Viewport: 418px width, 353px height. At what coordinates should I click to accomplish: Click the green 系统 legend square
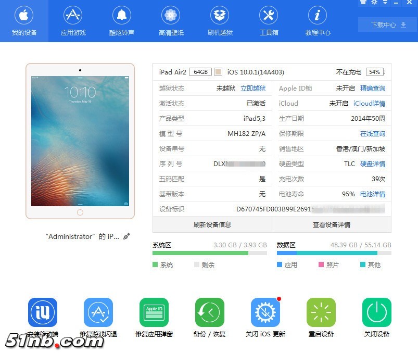[x=155, y=264]
